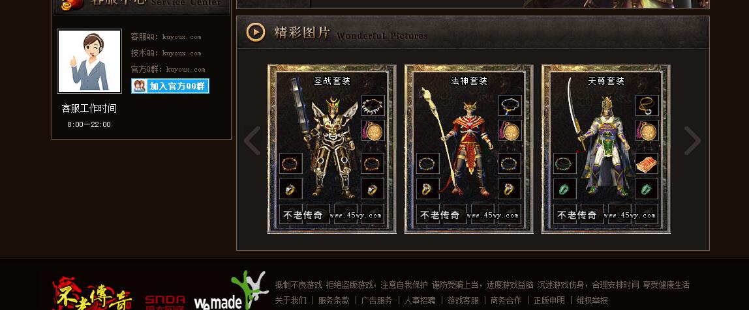The image size is (749, 310).
Task: Open the 服务条款 footer link
Action: [x=333, y=300]
